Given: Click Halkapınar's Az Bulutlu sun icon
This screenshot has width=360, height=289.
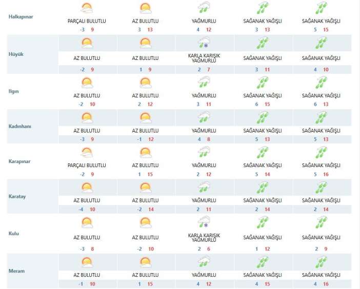Looking at the screenshot, I should pyautogui.click(x=145, y=8).
